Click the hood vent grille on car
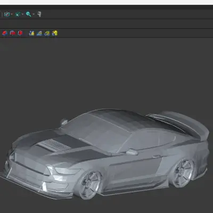The width and height of the screenshot is (213, 213). point(54,145)
